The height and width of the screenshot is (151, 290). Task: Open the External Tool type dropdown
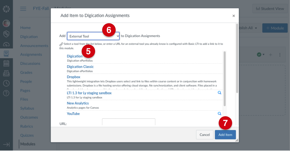(93, 36)
